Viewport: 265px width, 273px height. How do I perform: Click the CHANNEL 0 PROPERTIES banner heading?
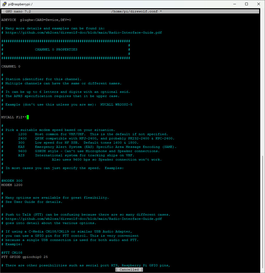coord(56,49)
